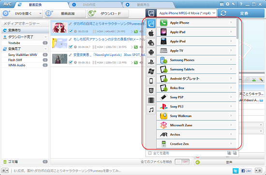Click the Twitter share icon
The width and height of the screenshot is (266, 175).
coord(236,171)
